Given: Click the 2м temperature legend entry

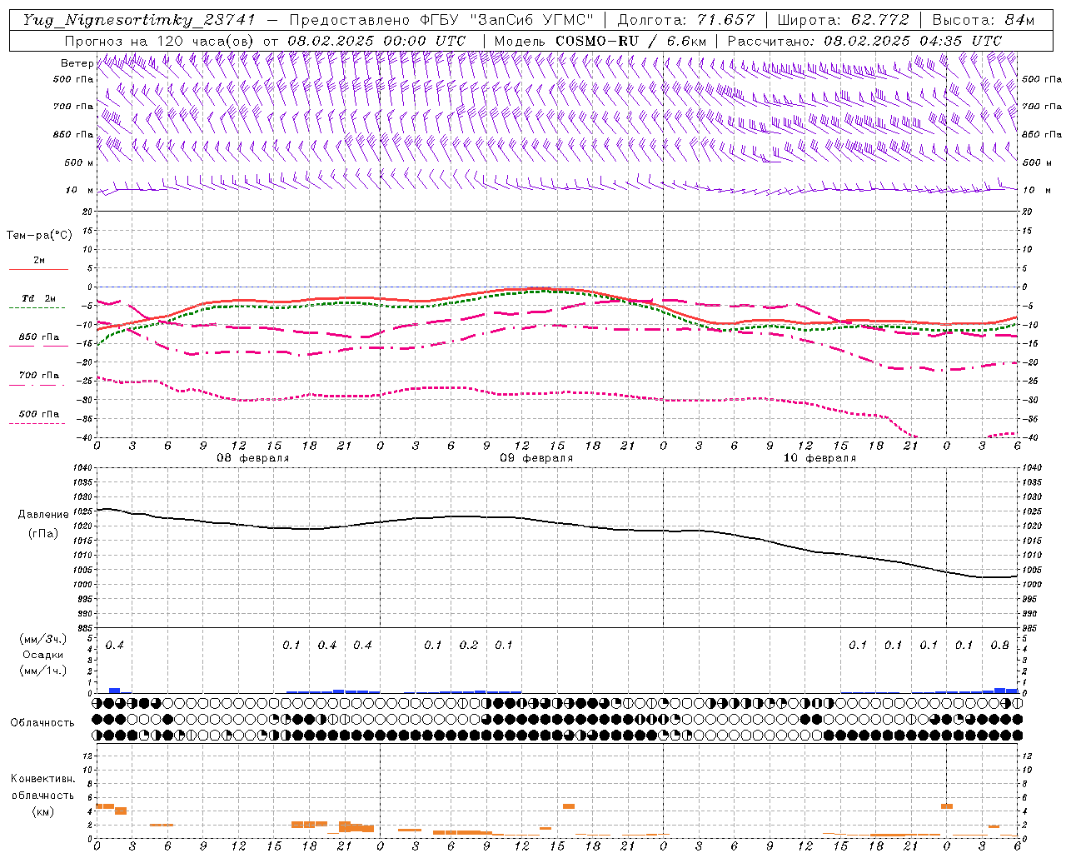Looking at the screenshot, I should click(38, 261).
